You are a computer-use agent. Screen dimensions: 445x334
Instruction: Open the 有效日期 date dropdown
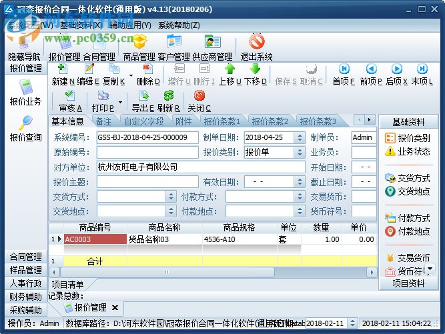[x=300, y=182]
